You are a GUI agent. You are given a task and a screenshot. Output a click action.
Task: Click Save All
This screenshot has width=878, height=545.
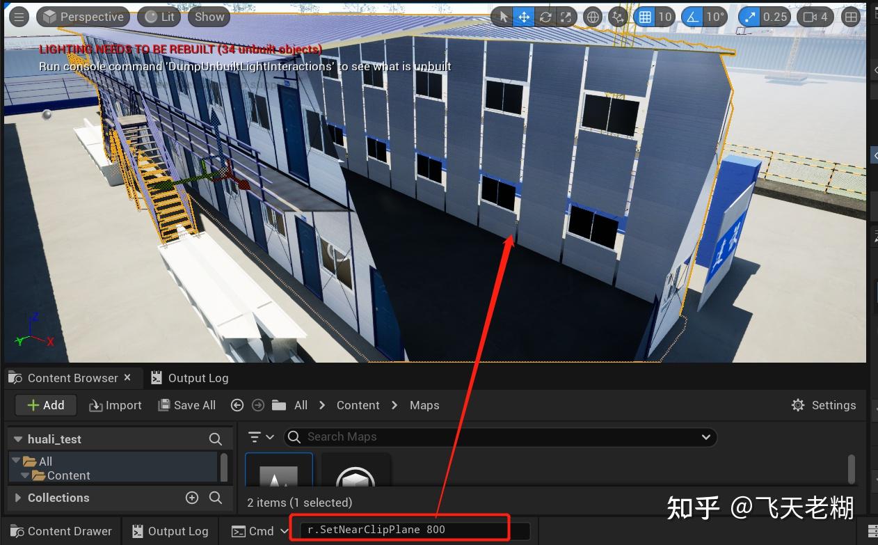pyautogui.click(x=186, y=404)
